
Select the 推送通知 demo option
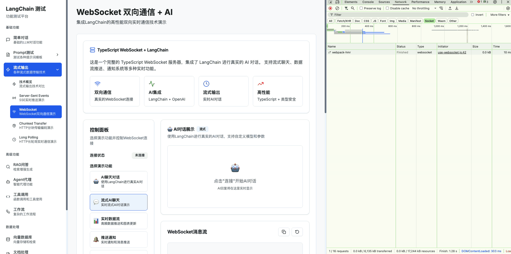pyautogui.click(x=119, y=240)
